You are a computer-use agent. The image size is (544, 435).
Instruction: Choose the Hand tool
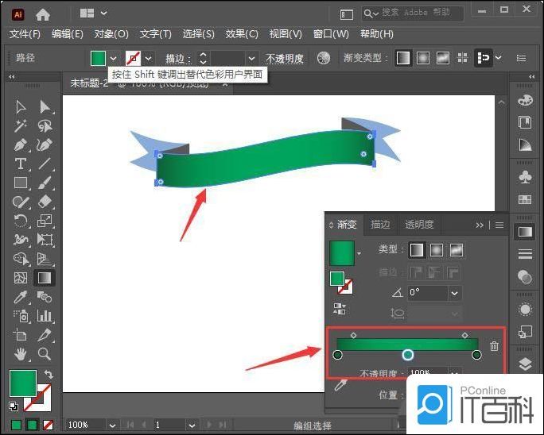(x=21, y=354)
